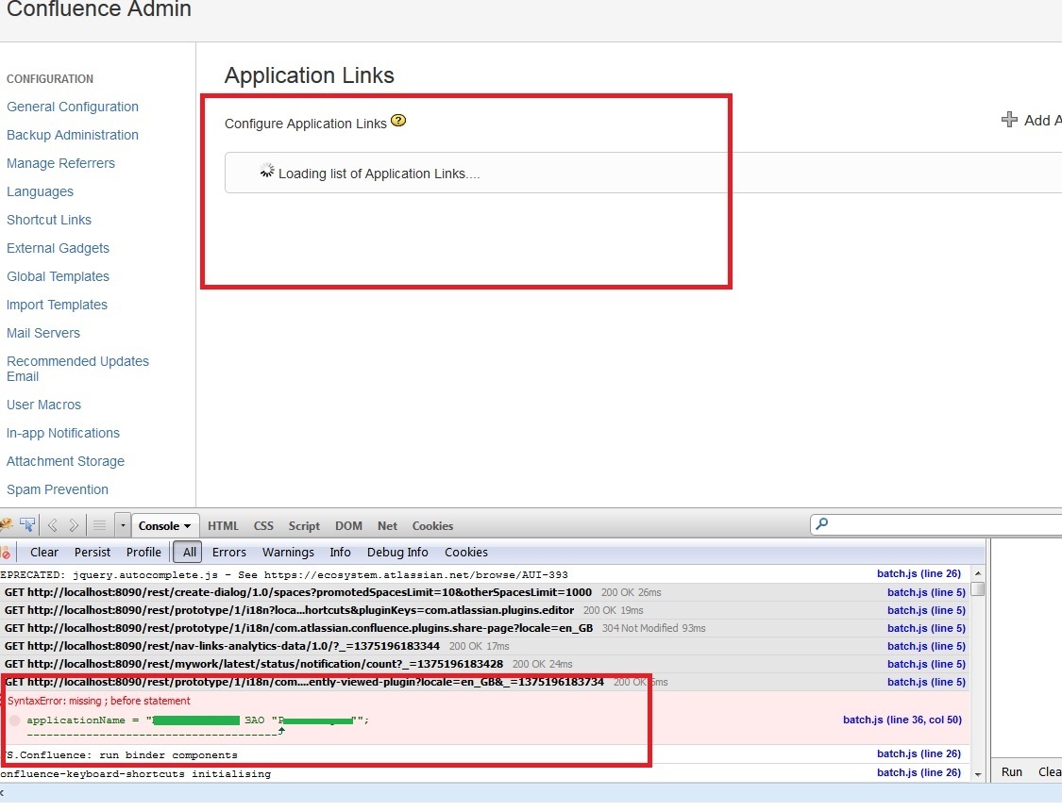1062x811 pixels.
Task: Go to Manage Referrers
Action: [x=61, y=164]
